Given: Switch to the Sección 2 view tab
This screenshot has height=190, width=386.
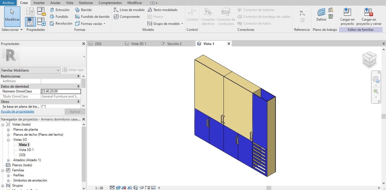Looking at the screenshot, I should tap(174, 44).
